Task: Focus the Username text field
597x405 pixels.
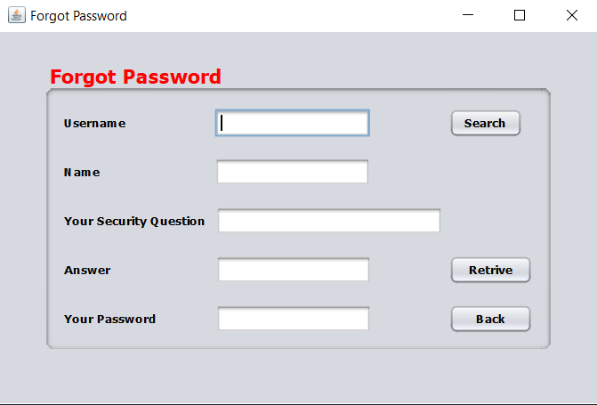Action: [x=292, y=123]
